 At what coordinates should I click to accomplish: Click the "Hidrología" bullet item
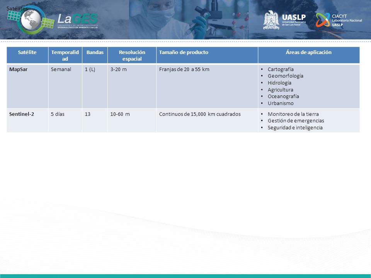(x=279, y=83)
